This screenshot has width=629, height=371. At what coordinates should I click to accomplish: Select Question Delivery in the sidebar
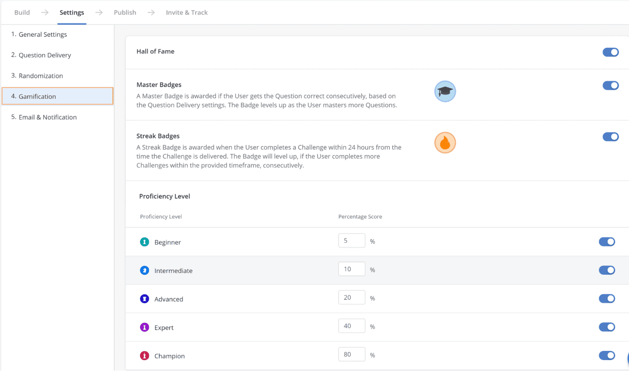point(45,55)
